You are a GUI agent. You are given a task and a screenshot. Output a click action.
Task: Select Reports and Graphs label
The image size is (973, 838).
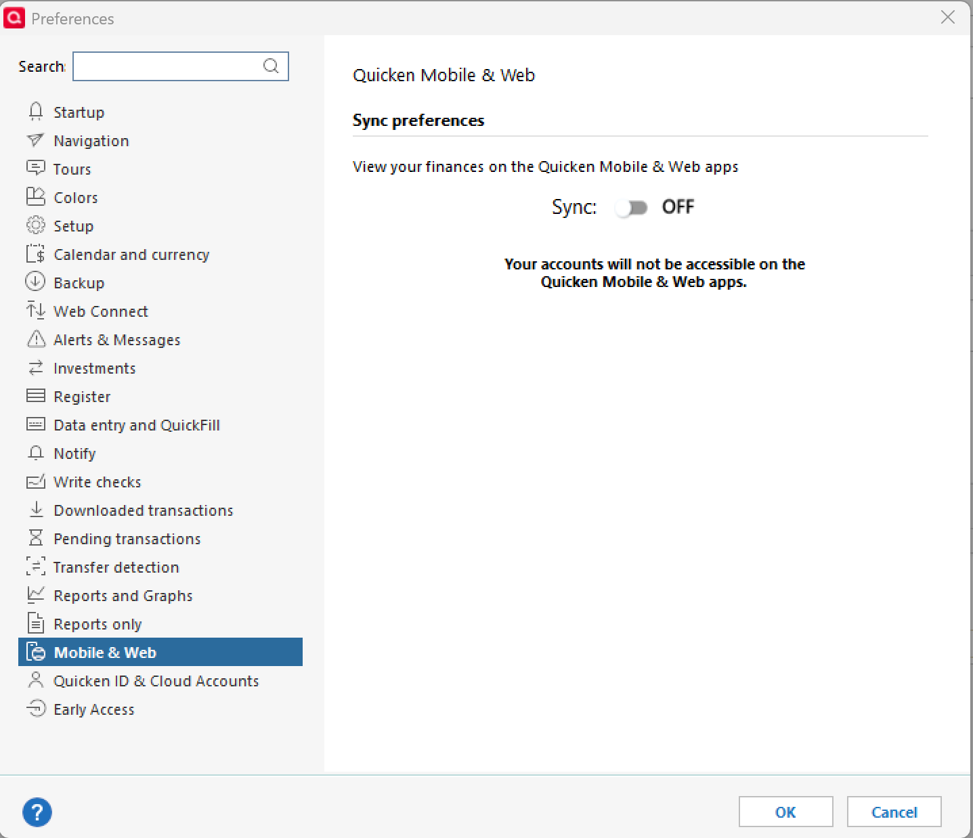pyautogui.click(x=123, y=596)
